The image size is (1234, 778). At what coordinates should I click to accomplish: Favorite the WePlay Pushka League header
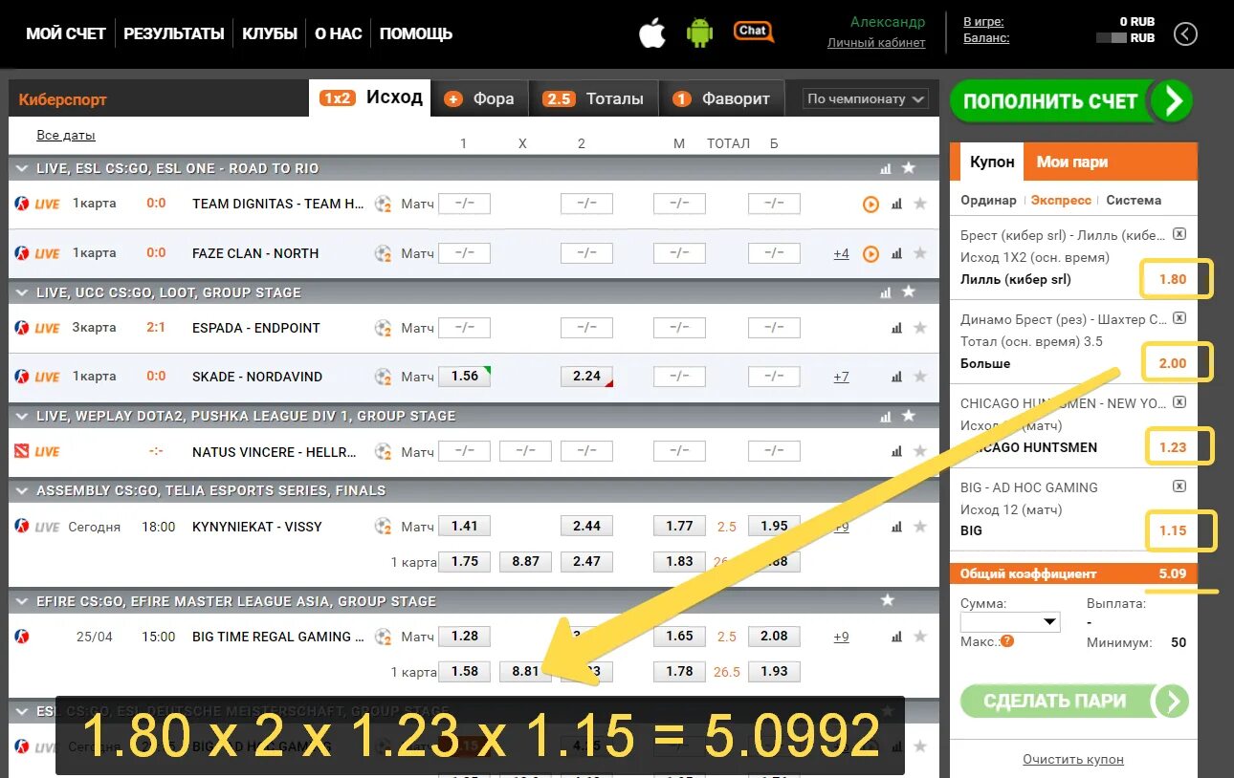click(x=909, y=416)
